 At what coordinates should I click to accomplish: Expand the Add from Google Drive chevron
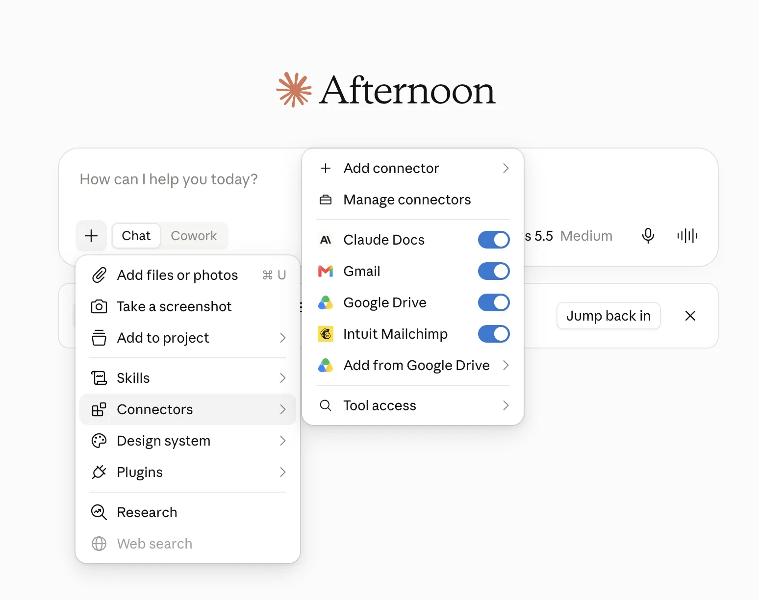coord(506,365)
